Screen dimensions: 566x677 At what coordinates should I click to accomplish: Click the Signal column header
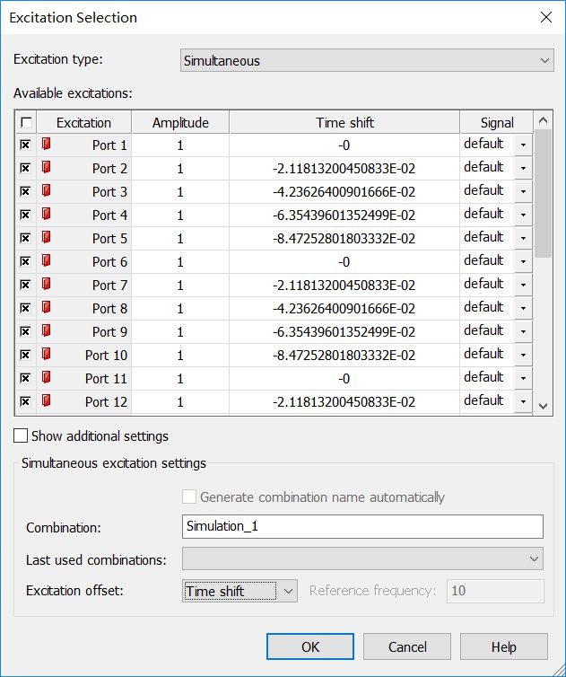(x=497, y=123)
